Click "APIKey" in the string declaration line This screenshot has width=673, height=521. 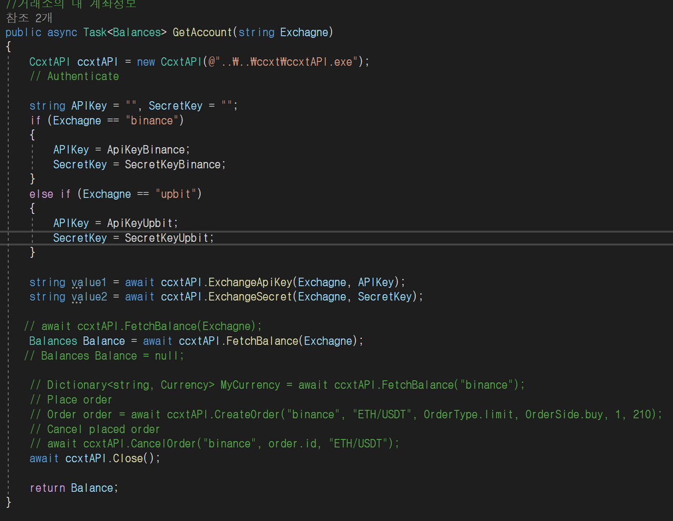click(89, 106)
